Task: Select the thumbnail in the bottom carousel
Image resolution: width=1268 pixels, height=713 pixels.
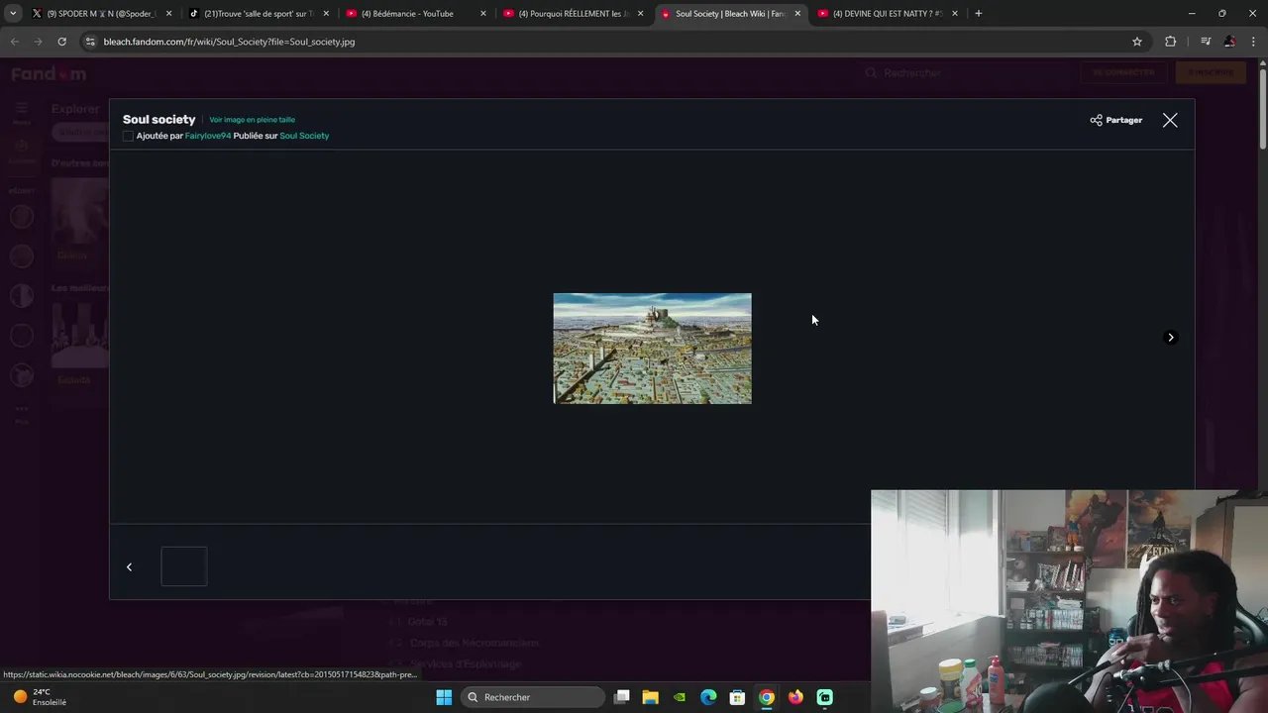Action: (x=184, y=566)
